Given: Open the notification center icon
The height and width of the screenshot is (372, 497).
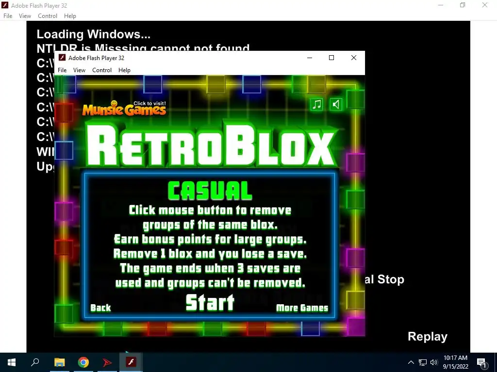Looking at the screenshot, I should click(x=482, y=363).
